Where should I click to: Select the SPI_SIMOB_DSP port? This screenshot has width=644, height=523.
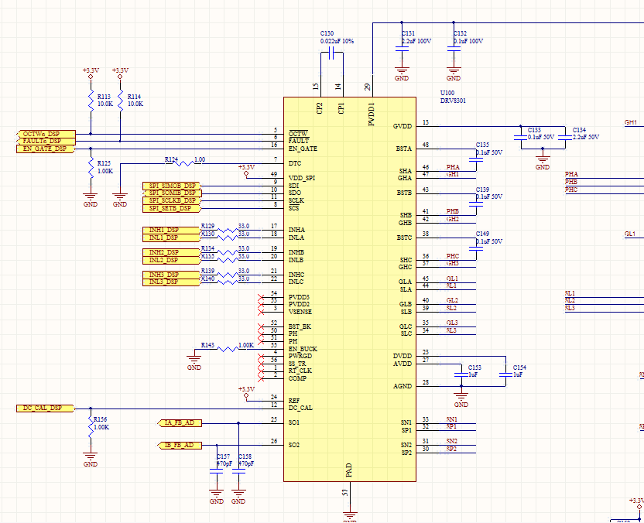172,186
